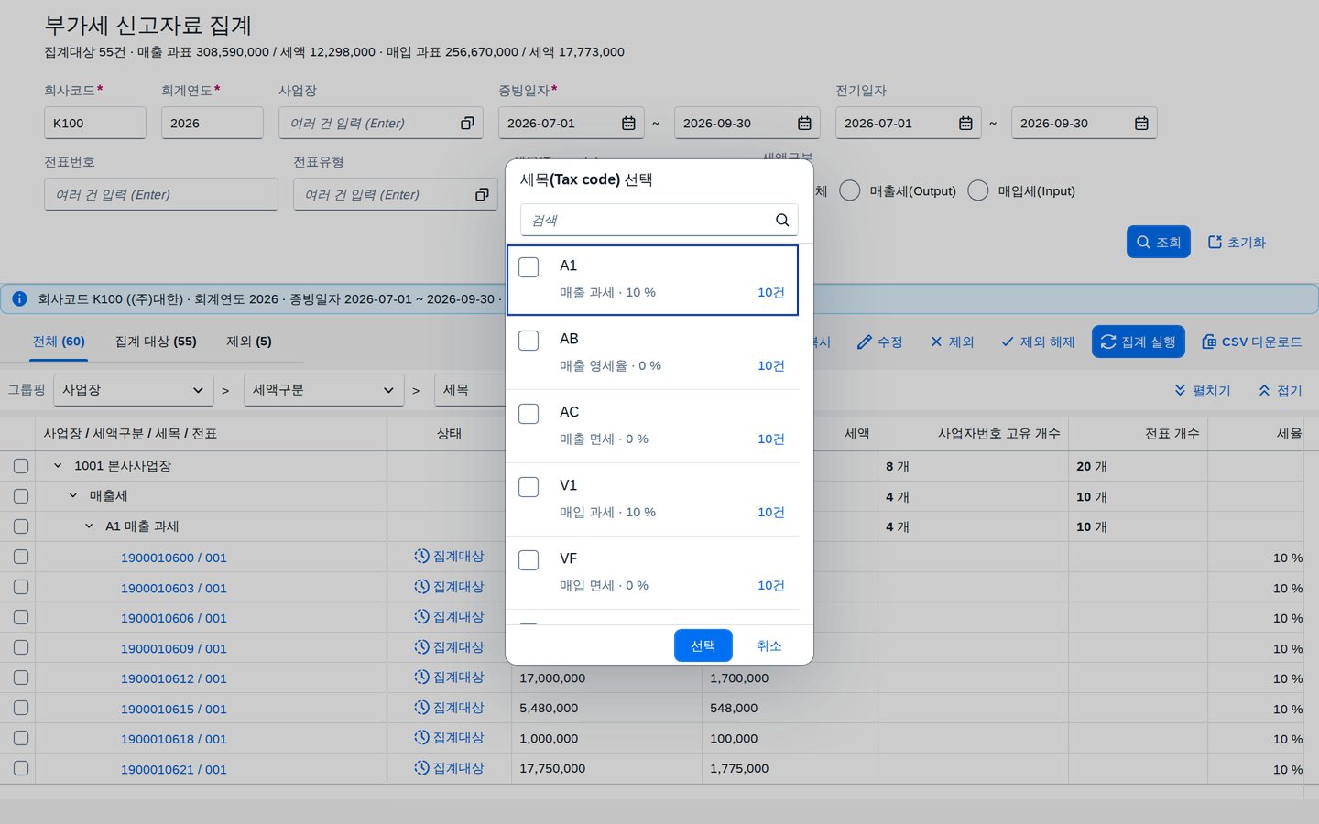
Task: Open document link 1900010612 / 001
Action: point(174,678)
